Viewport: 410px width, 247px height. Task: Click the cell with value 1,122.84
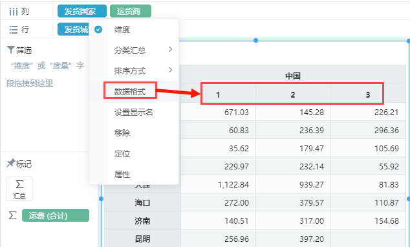(x=218, y=184)
